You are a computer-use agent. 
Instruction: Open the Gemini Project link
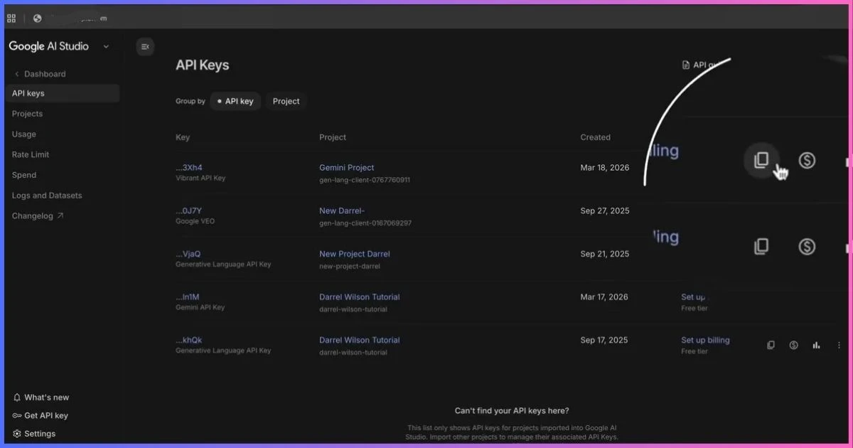pos(347,168)
